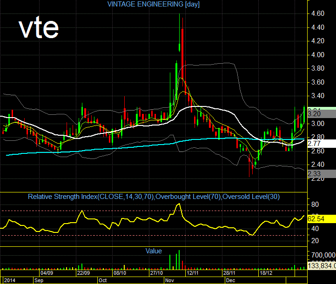336x284 pixels.
Task: Click the 3.20 gray price marker
Action: tap(322, 114)
